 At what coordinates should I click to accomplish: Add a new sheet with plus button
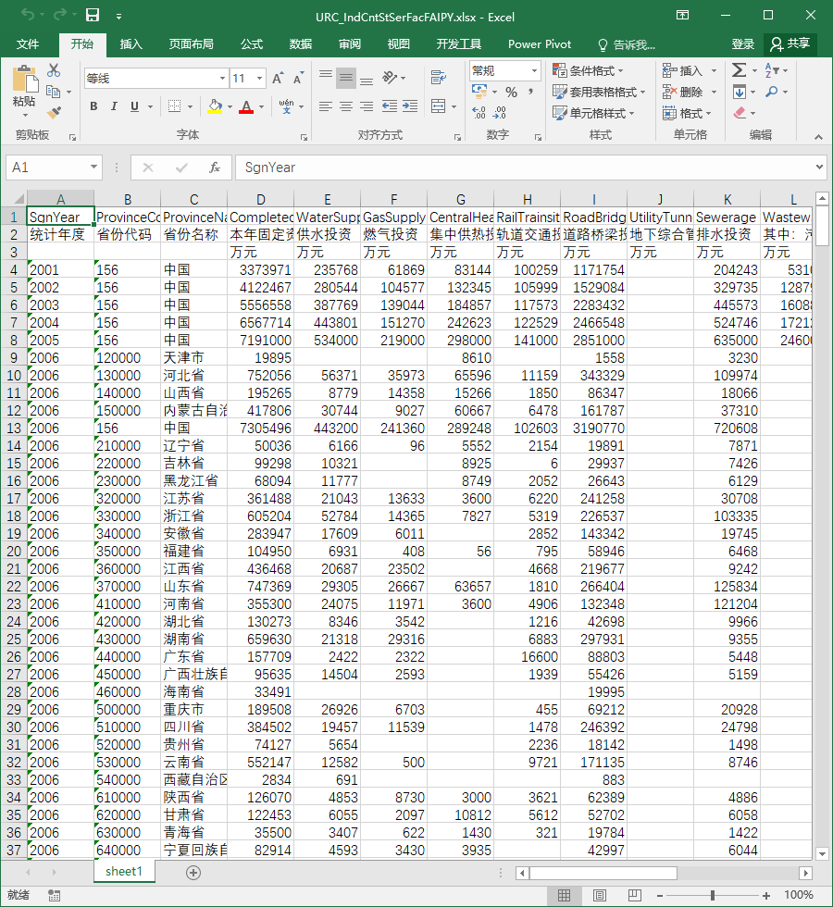pyautogui.click(x=193, y=872)
